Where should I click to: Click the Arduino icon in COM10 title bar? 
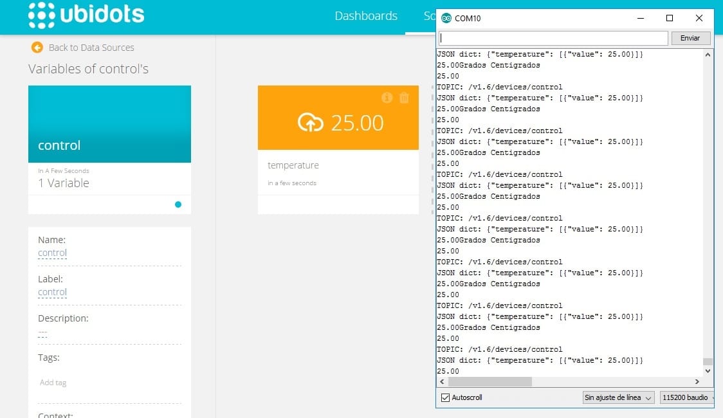[x=446, y=19]
